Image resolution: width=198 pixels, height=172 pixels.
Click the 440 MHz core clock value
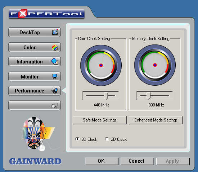[102, 105]
